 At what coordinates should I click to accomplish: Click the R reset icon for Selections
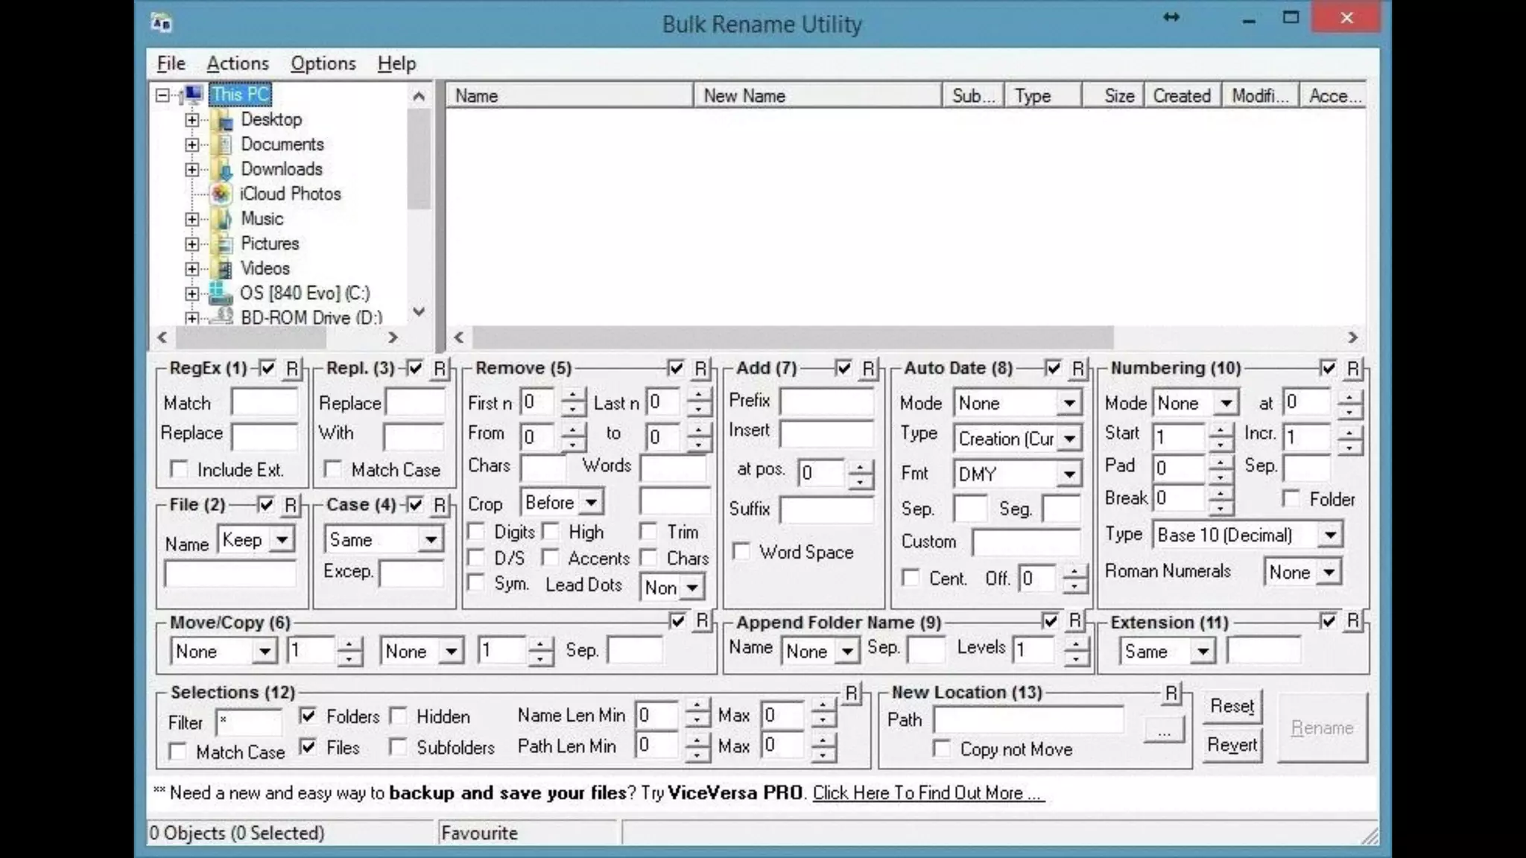[x=852, y=693]
